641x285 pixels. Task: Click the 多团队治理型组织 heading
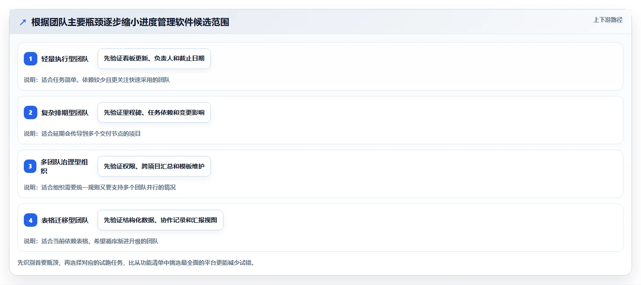pos(65,166)
